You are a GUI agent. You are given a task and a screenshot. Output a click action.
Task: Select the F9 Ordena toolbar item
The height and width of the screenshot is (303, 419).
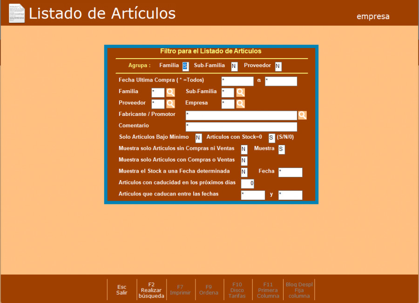click(x=209, y=290)
